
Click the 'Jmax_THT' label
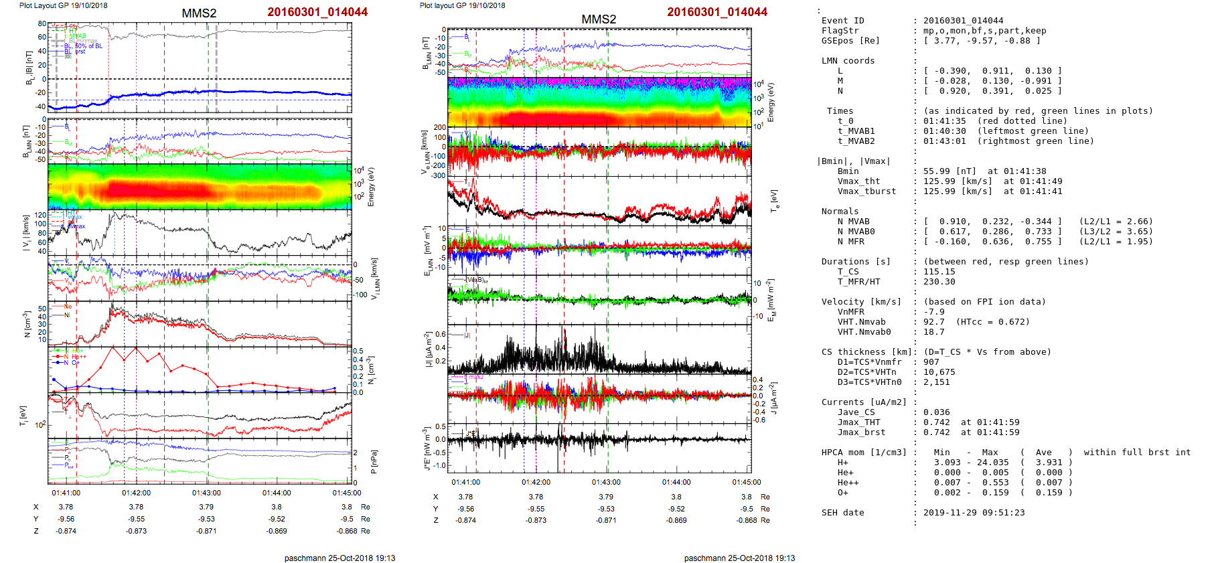point(858,422)
